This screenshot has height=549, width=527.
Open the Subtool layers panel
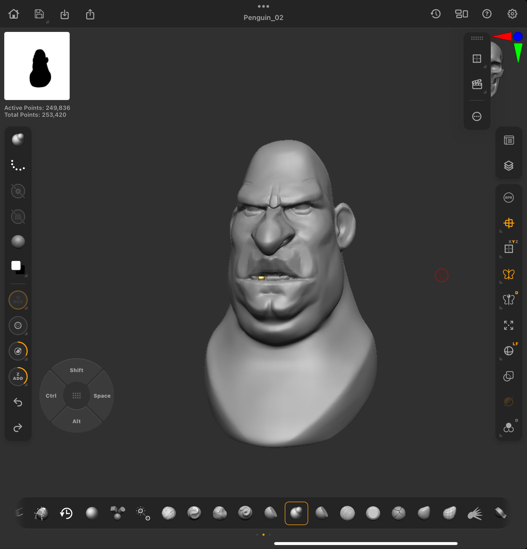[x=509, y=166]
